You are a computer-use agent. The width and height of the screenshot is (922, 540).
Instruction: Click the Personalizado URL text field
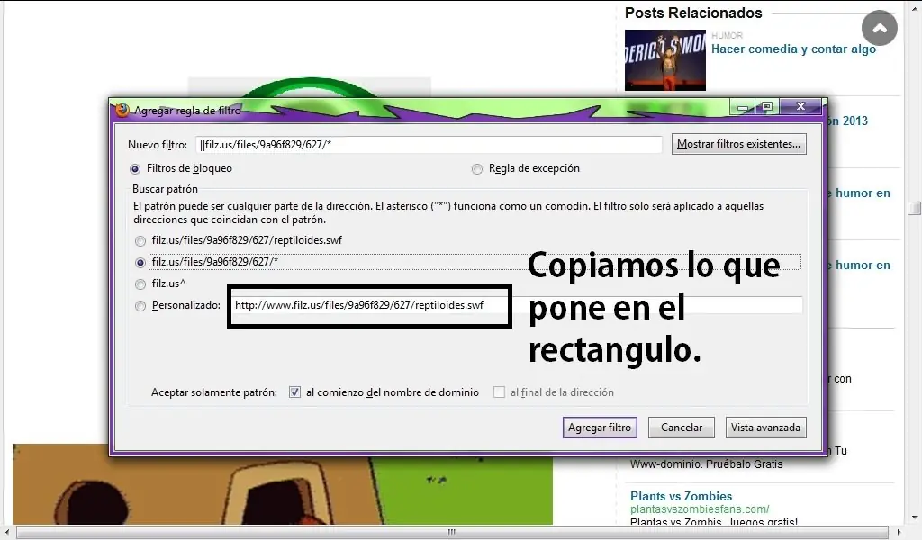click(517, 305)
